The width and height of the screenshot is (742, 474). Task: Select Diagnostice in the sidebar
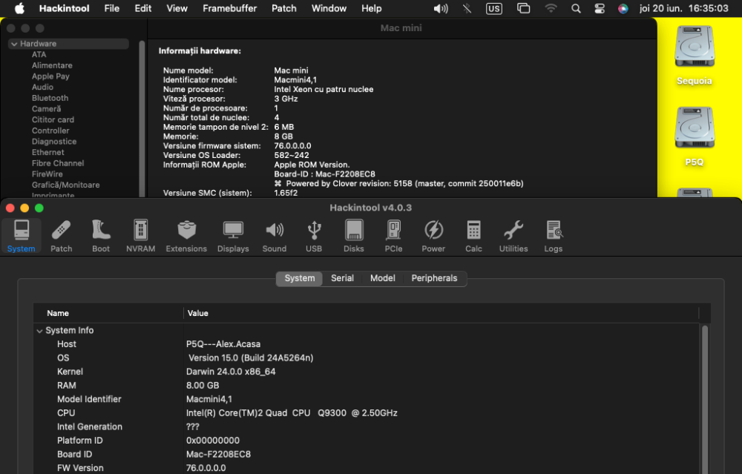pos(54,142)
